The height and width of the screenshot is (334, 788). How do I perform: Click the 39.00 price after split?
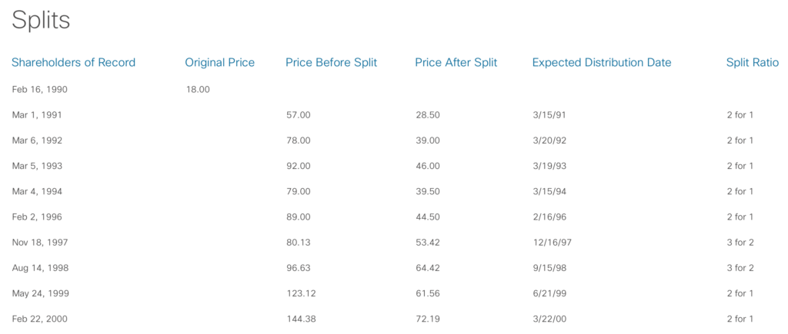pos(428,141)
